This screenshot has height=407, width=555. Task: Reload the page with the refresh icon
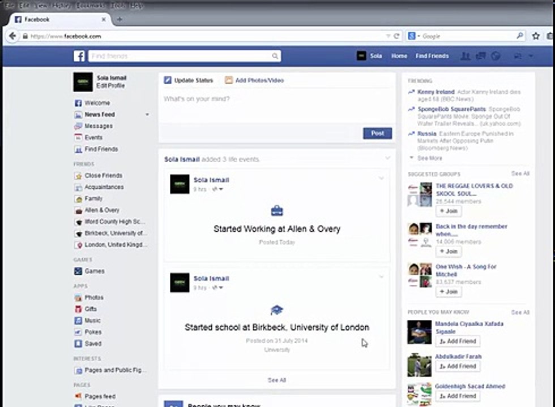pos(396,36)
